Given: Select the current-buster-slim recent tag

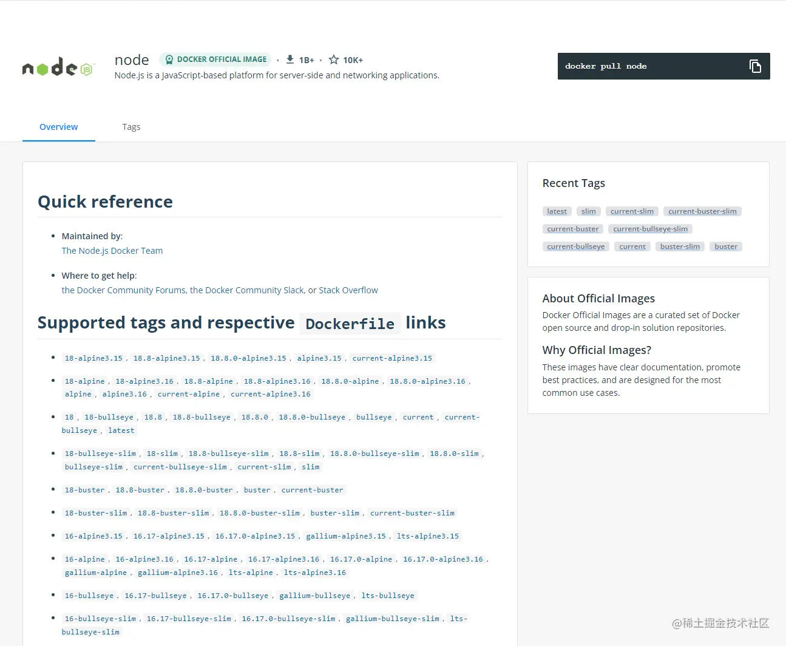Looking at the screenshot, I should pos(703,211).
